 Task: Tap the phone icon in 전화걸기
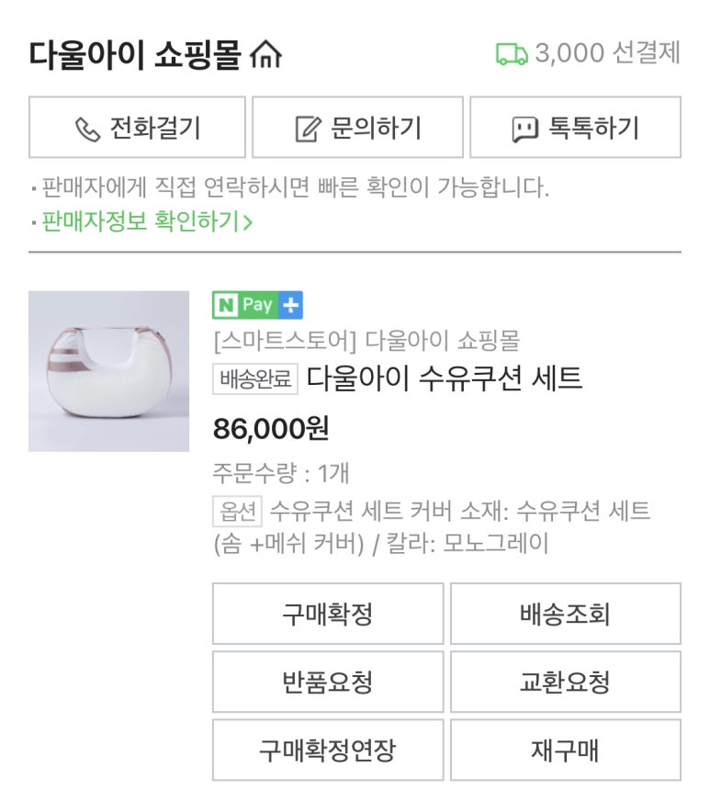pyautogui.click(x=88, y=129)
